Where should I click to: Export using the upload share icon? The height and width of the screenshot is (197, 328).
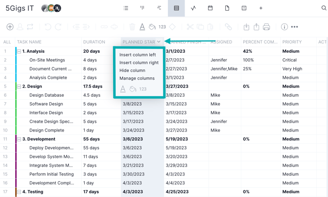tap(256, 27)
